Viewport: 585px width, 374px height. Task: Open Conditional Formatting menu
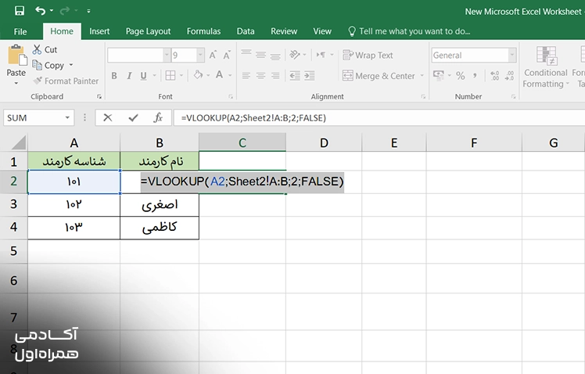point(546,67)
